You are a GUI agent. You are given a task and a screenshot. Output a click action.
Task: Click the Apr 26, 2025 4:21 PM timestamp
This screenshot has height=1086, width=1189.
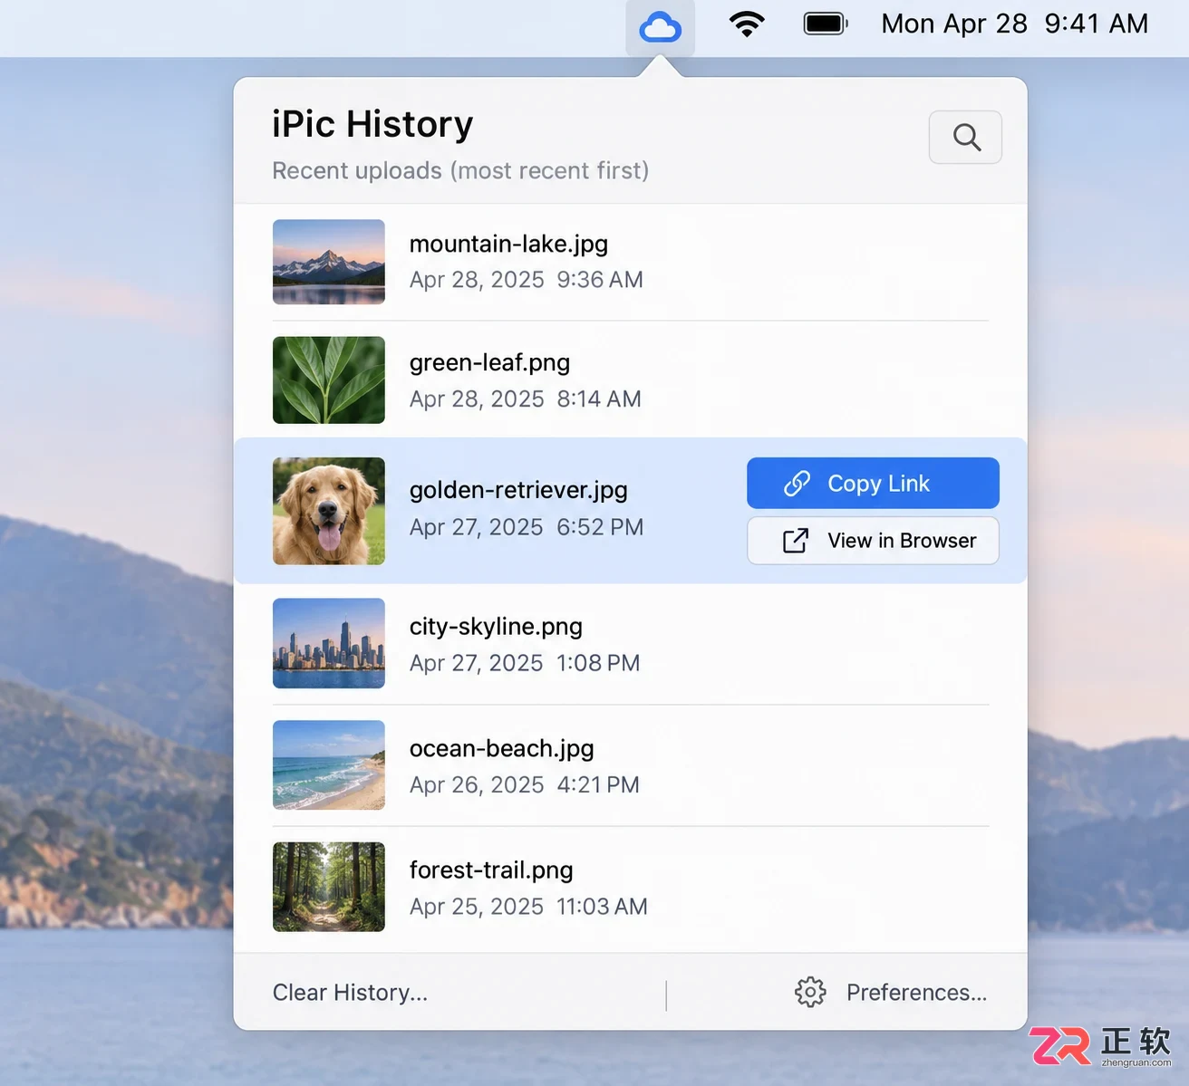[524, 784]
